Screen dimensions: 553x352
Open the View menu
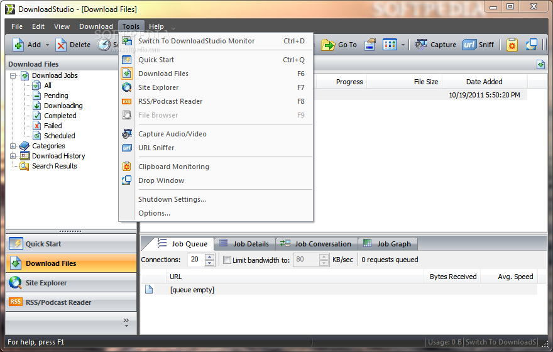click(62, 26)
